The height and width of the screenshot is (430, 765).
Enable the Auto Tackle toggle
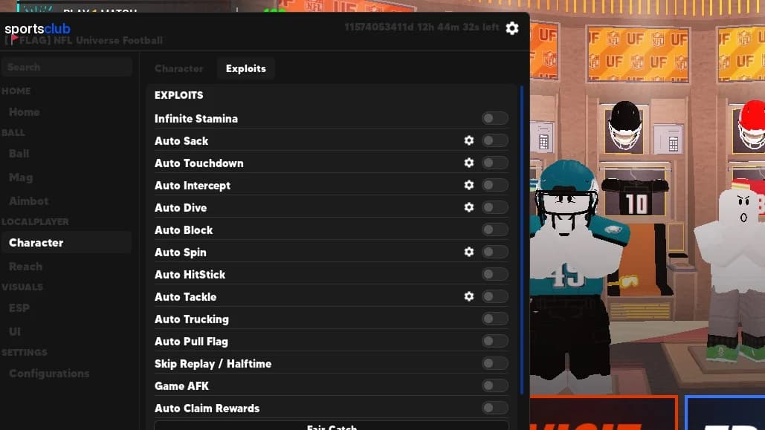(x=494, y=296)
